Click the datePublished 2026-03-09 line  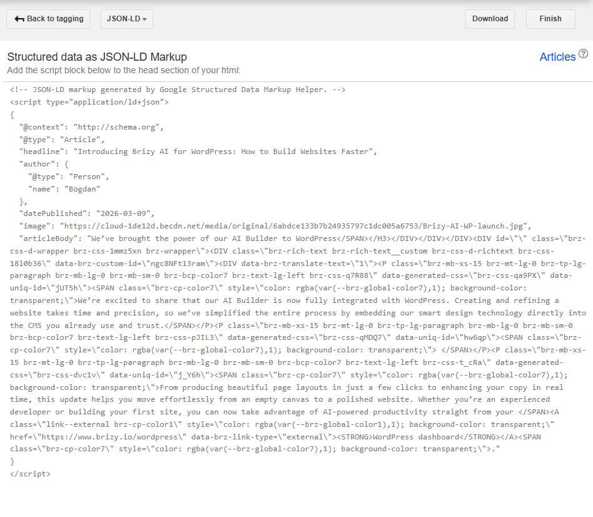[x=86, y=213]
